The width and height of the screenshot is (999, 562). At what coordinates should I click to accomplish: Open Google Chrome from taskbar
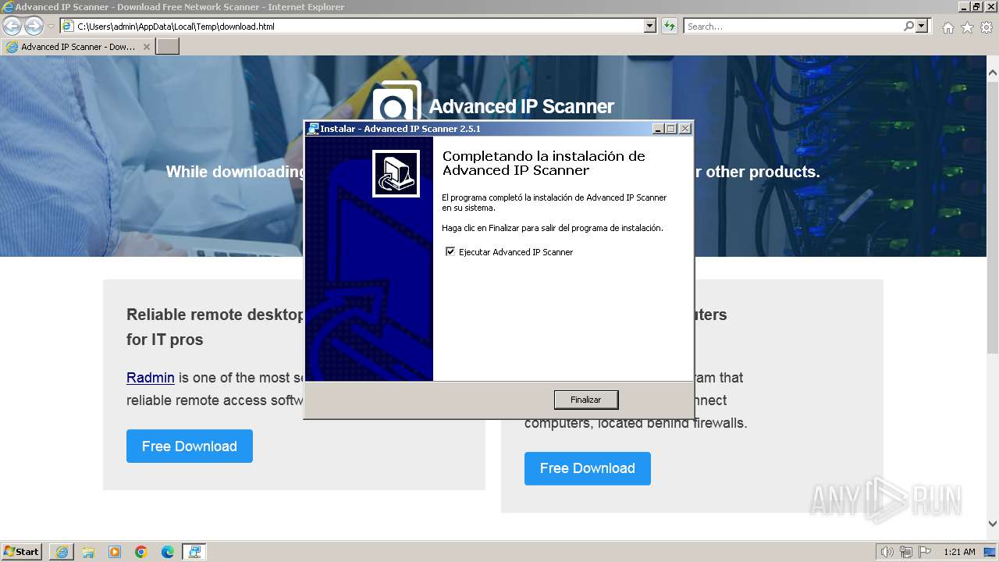click(x=141, y=552)
